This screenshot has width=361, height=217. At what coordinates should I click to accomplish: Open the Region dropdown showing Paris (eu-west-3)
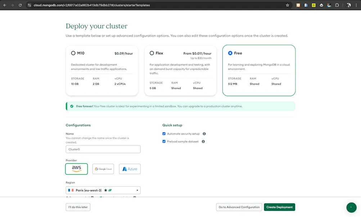point(103,190)
